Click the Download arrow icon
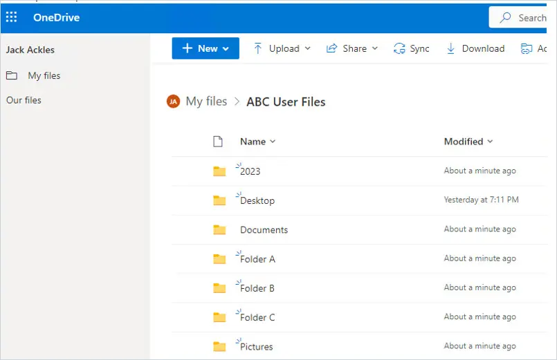Viewport: 557px width, 360px height. 450,48
